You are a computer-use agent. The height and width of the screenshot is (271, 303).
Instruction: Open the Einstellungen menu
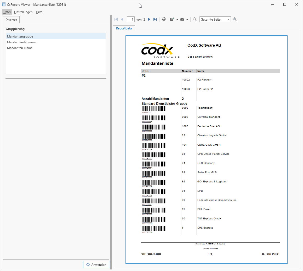[23, 12]
